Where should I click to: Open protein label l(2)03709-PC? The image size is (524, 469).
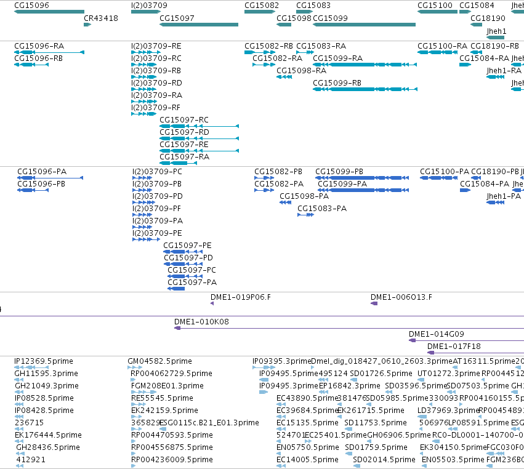158,172
